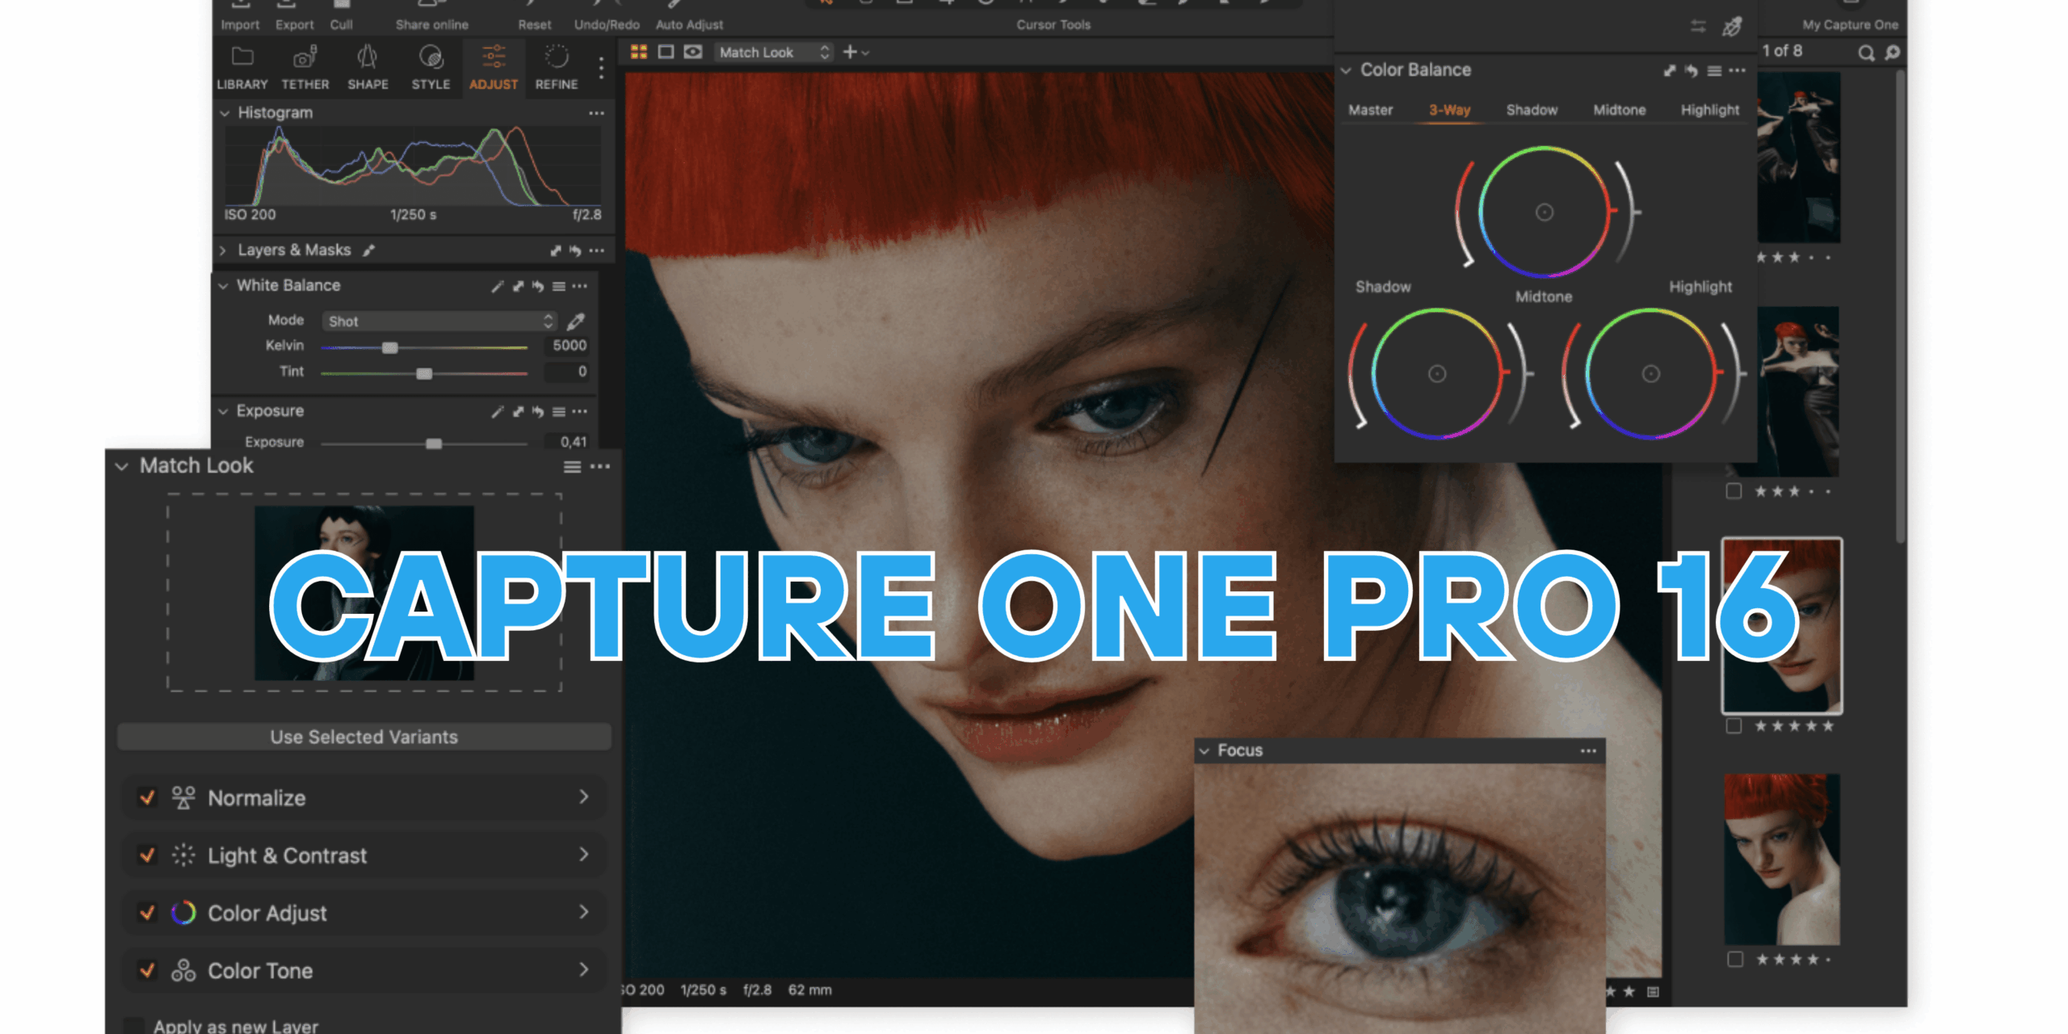Click the Share online button
The height and width of the screenshot is (1034, 2068).
[431, 16]
